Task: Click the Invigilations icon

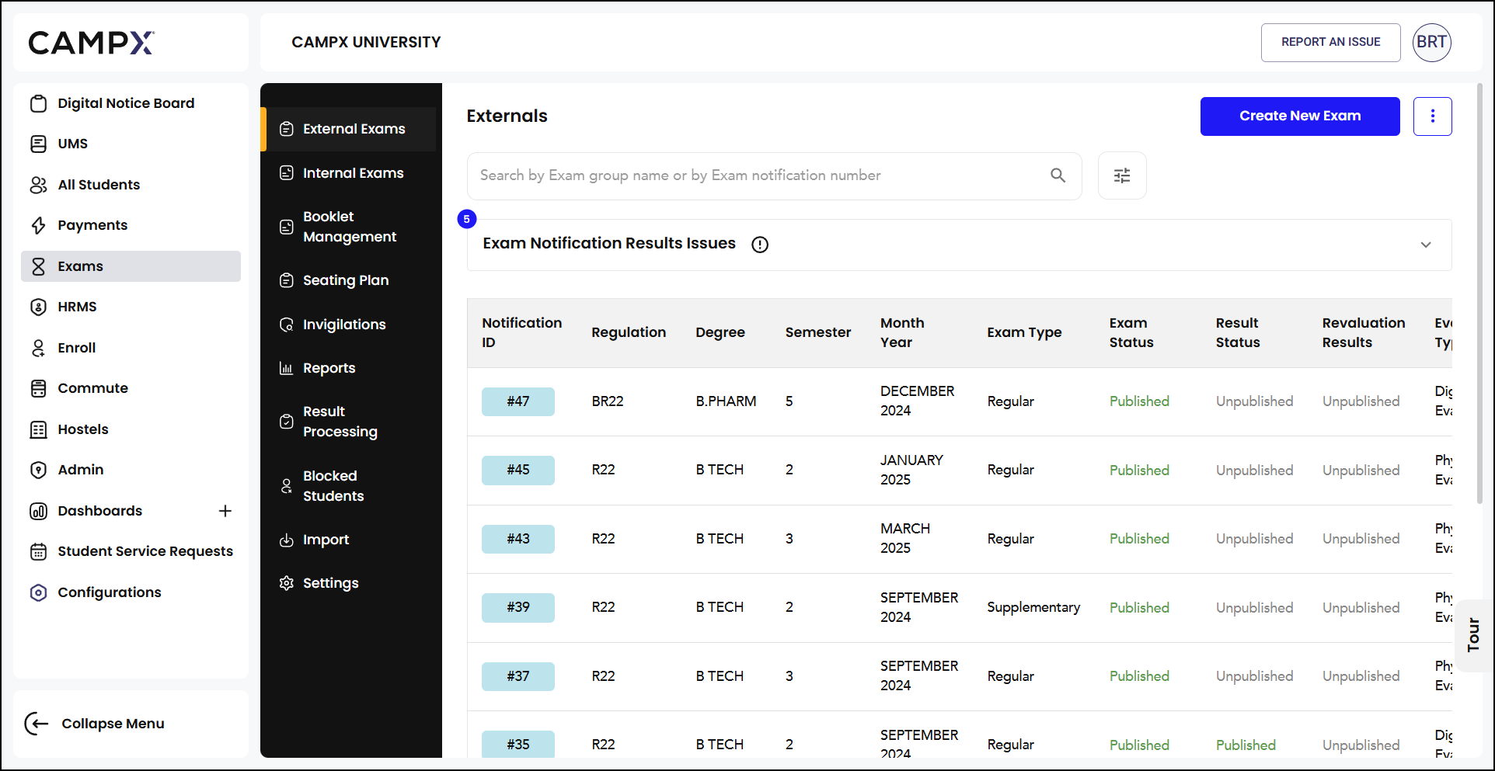Action: point(287,325)
